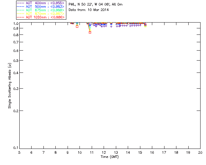Screen dimensions: 206x165
Task: Click the 0.7 y-axis tick label
Action: [16, 42]
